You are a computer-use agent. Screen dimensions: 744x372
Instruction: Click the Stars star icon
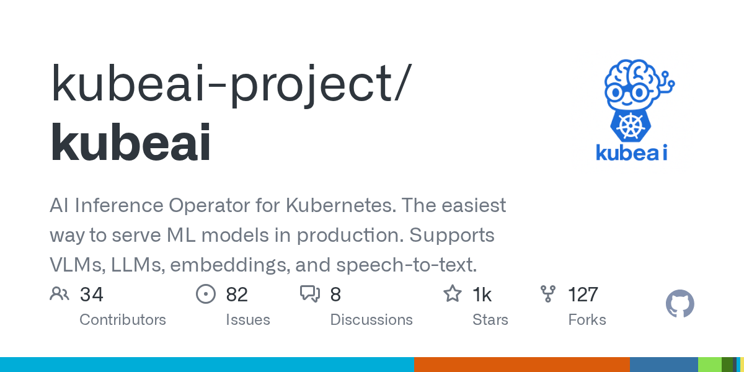pos(452,294)
